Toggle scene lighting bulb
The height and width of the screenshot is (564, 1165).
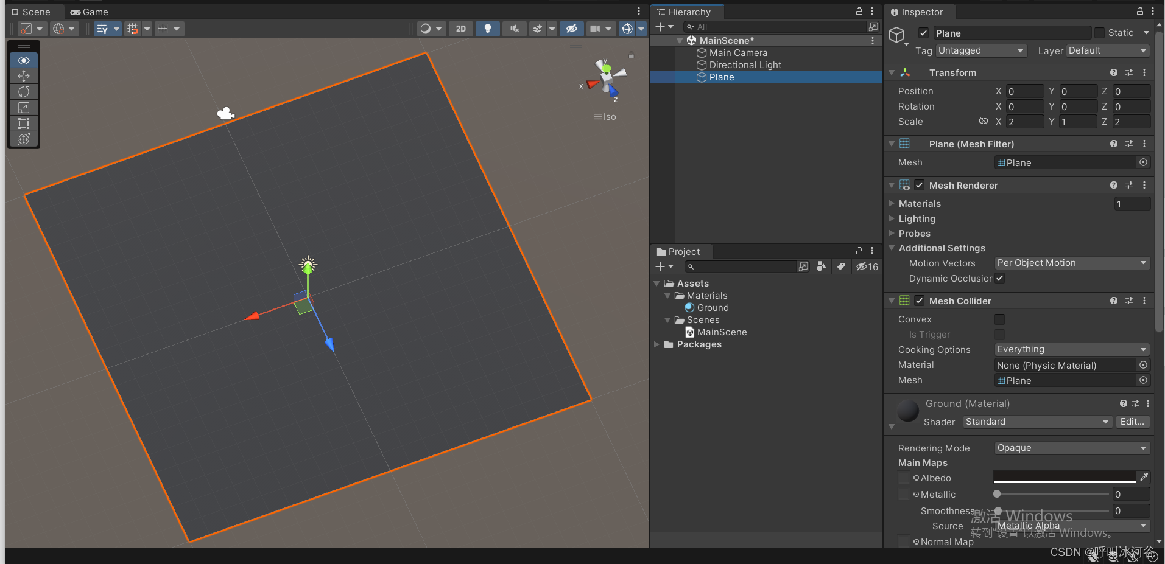coord(487,29)
